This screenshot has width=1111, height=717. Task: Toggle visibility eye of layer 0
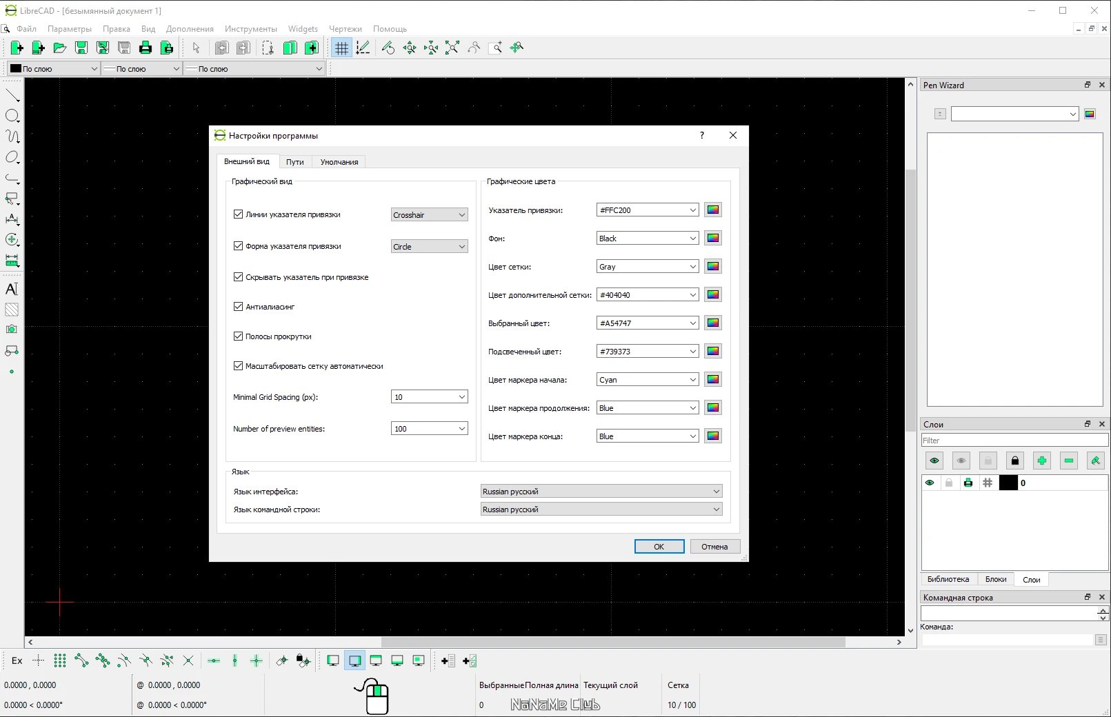pos(930,483)
